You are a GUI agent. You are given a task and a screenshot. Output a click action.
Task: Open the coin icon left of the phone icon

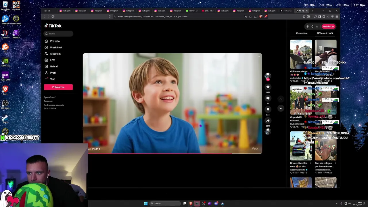click(308, 26)
